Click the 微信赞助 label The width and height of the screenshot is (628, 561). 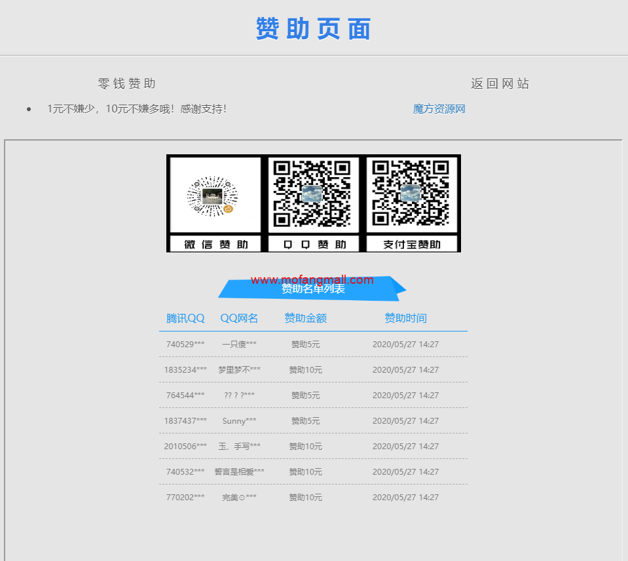[x=216, y=245]
